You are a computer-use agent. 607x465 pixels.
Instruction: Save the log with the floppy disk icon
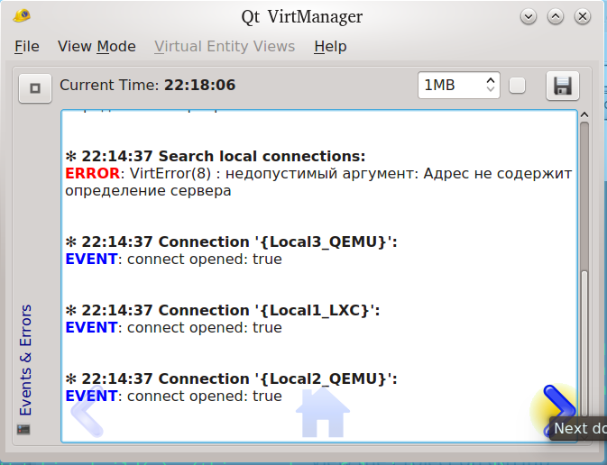click(563, 86)
